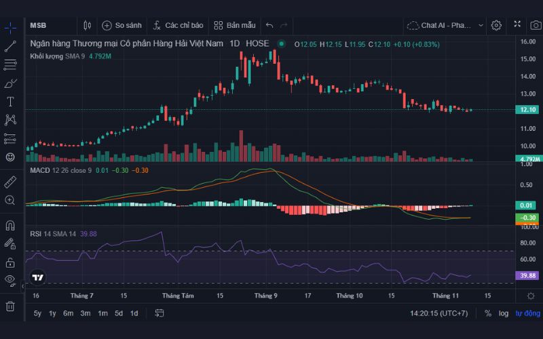Viewport: 543px width, 339px height.
Task: Switch to the 6m time range
Action: (68, 313)
